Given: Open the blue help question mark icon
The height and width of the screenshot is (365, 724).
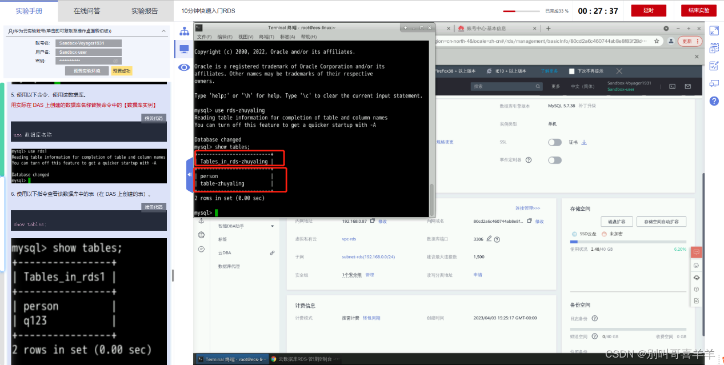Looking at the screenshot, I should (714, 101).
